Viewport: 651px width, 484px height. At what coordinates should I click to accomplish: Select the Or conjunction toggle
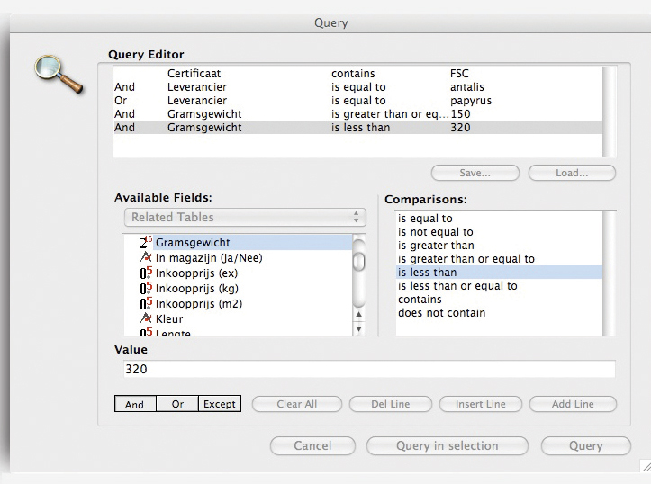177,404
